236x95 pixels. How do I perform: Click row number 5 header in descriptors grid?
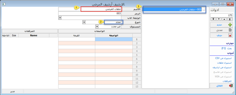pos(137,55)
